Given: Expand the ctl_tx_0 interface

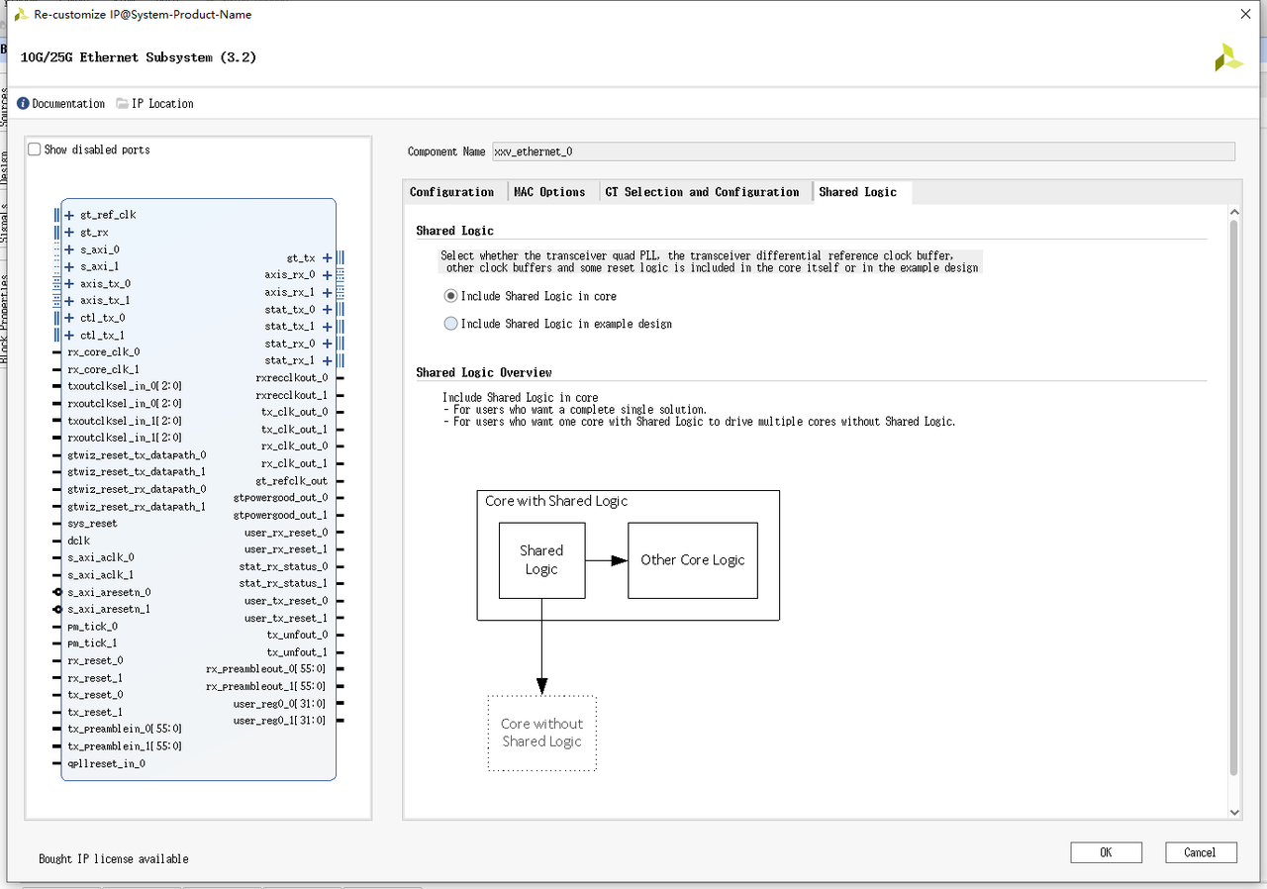Looking at the screenshot, I should click(69, 318).
